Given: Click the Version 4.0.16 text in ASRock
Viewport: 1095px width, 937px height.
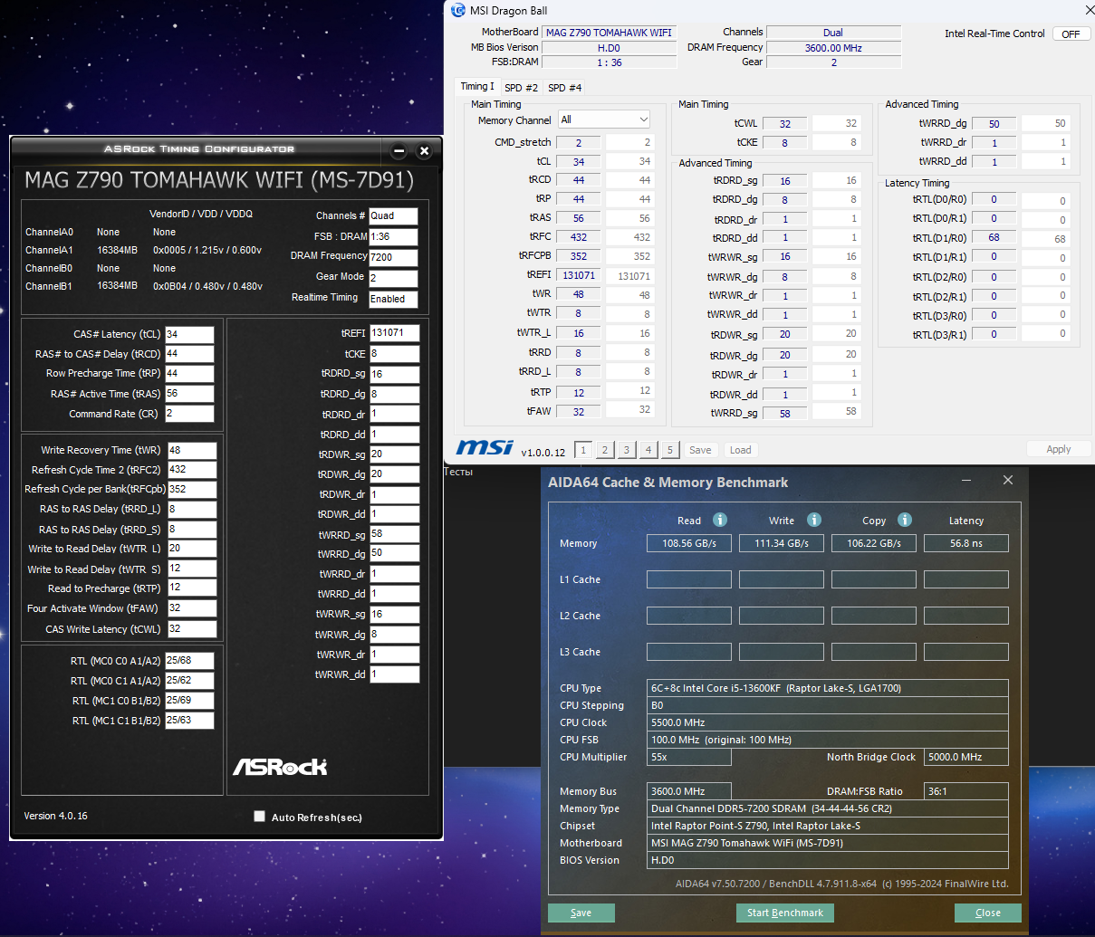Looking at the screenshot, I should [x=55, y=816].
